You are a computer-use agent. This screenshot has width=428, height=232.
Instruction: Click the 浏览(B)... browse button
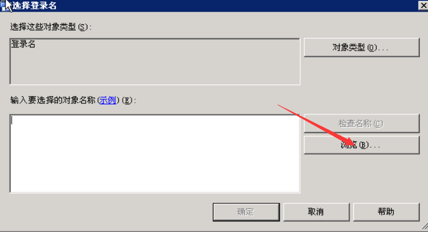(x=362, y=145)
